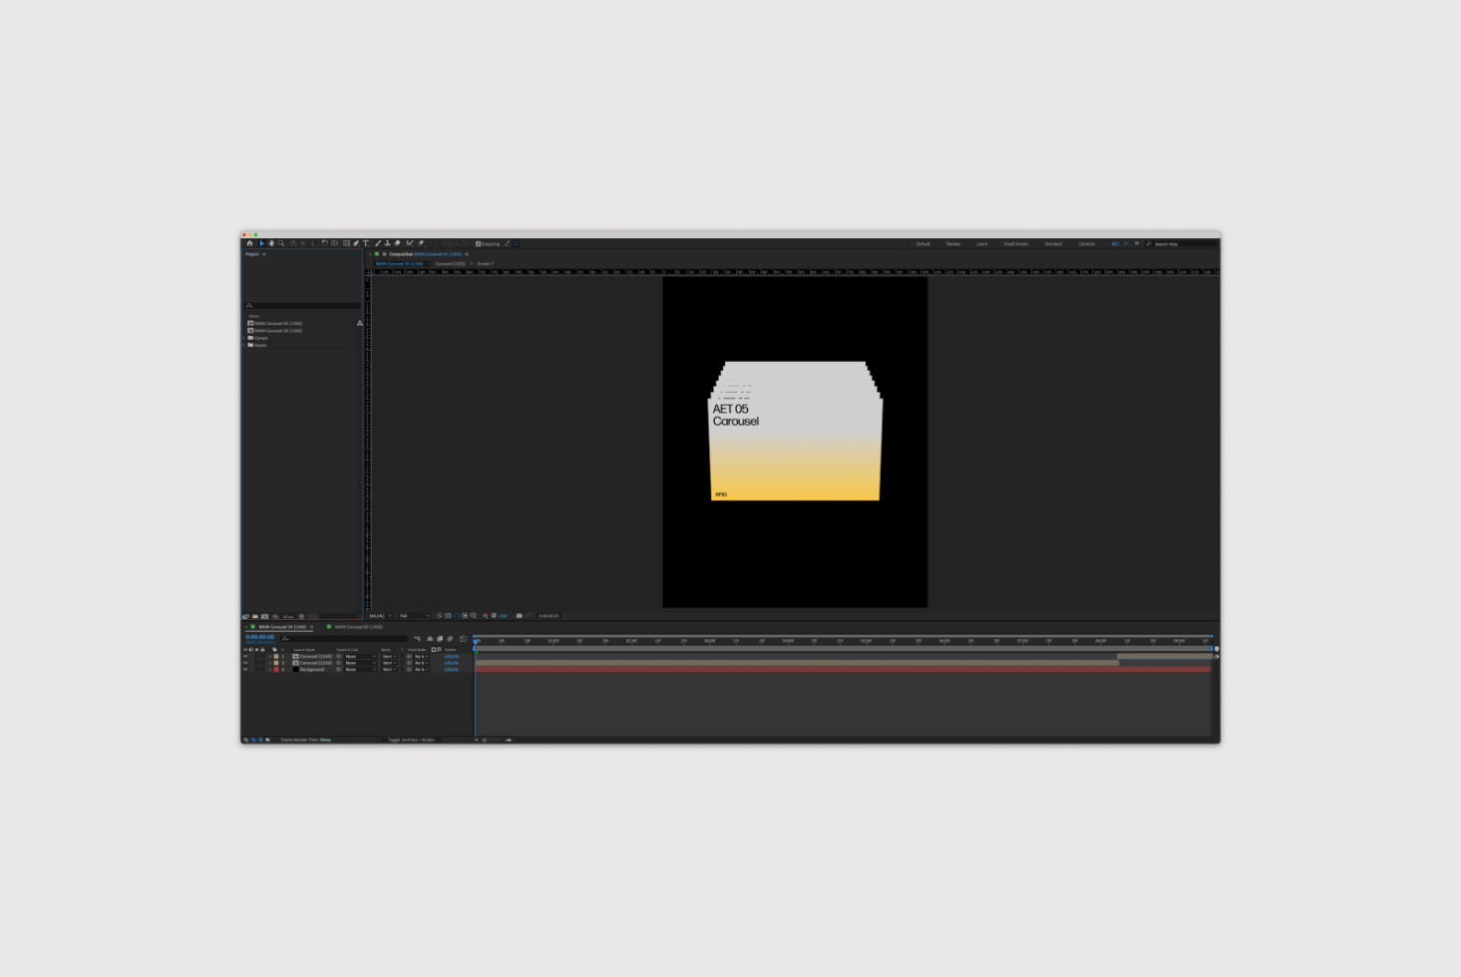Pick the Type tool (T) icon

tap(366, 243)
